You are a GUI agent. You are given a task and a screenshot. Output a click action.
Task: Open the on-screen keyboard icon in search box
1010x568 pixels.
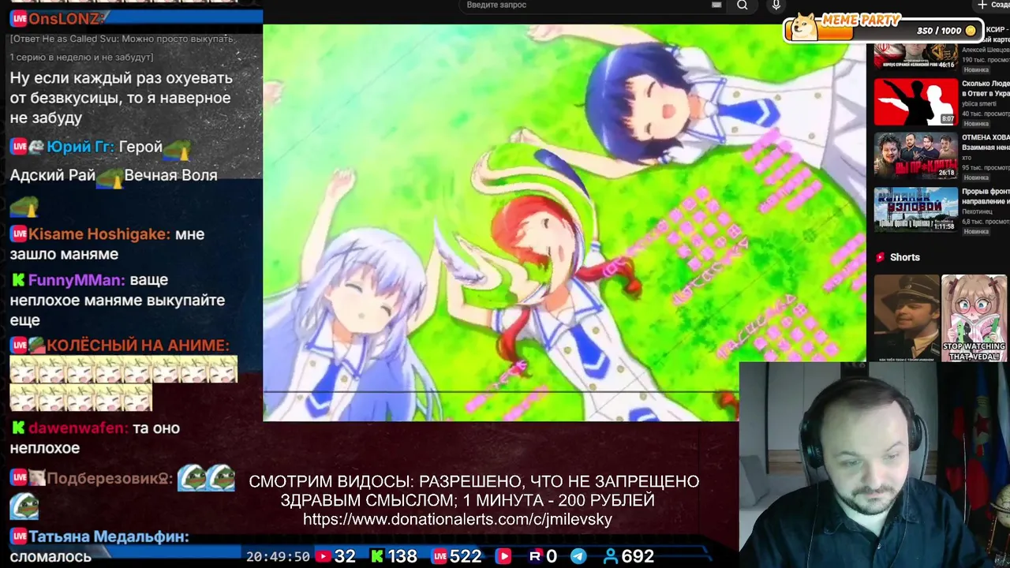(716, 5)
